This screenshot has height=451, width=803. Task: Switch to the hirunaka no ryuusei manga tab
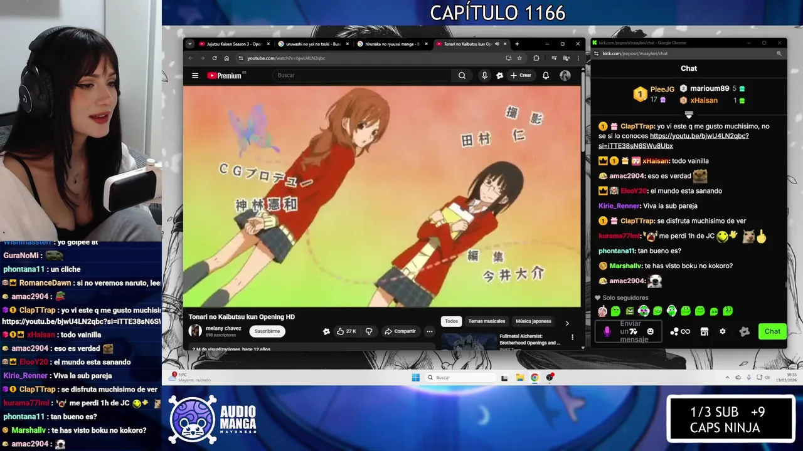point(393,44)
